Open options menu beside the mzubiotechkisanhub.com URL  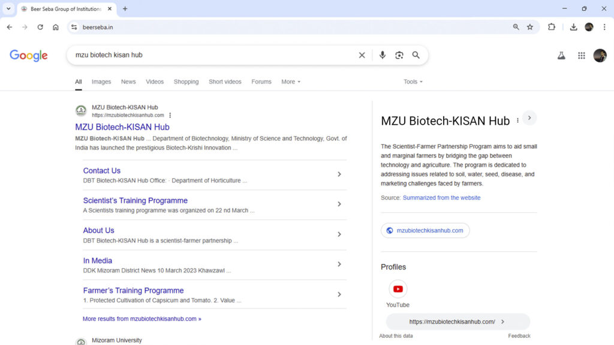pyautogui.click(x=170, y=115)
